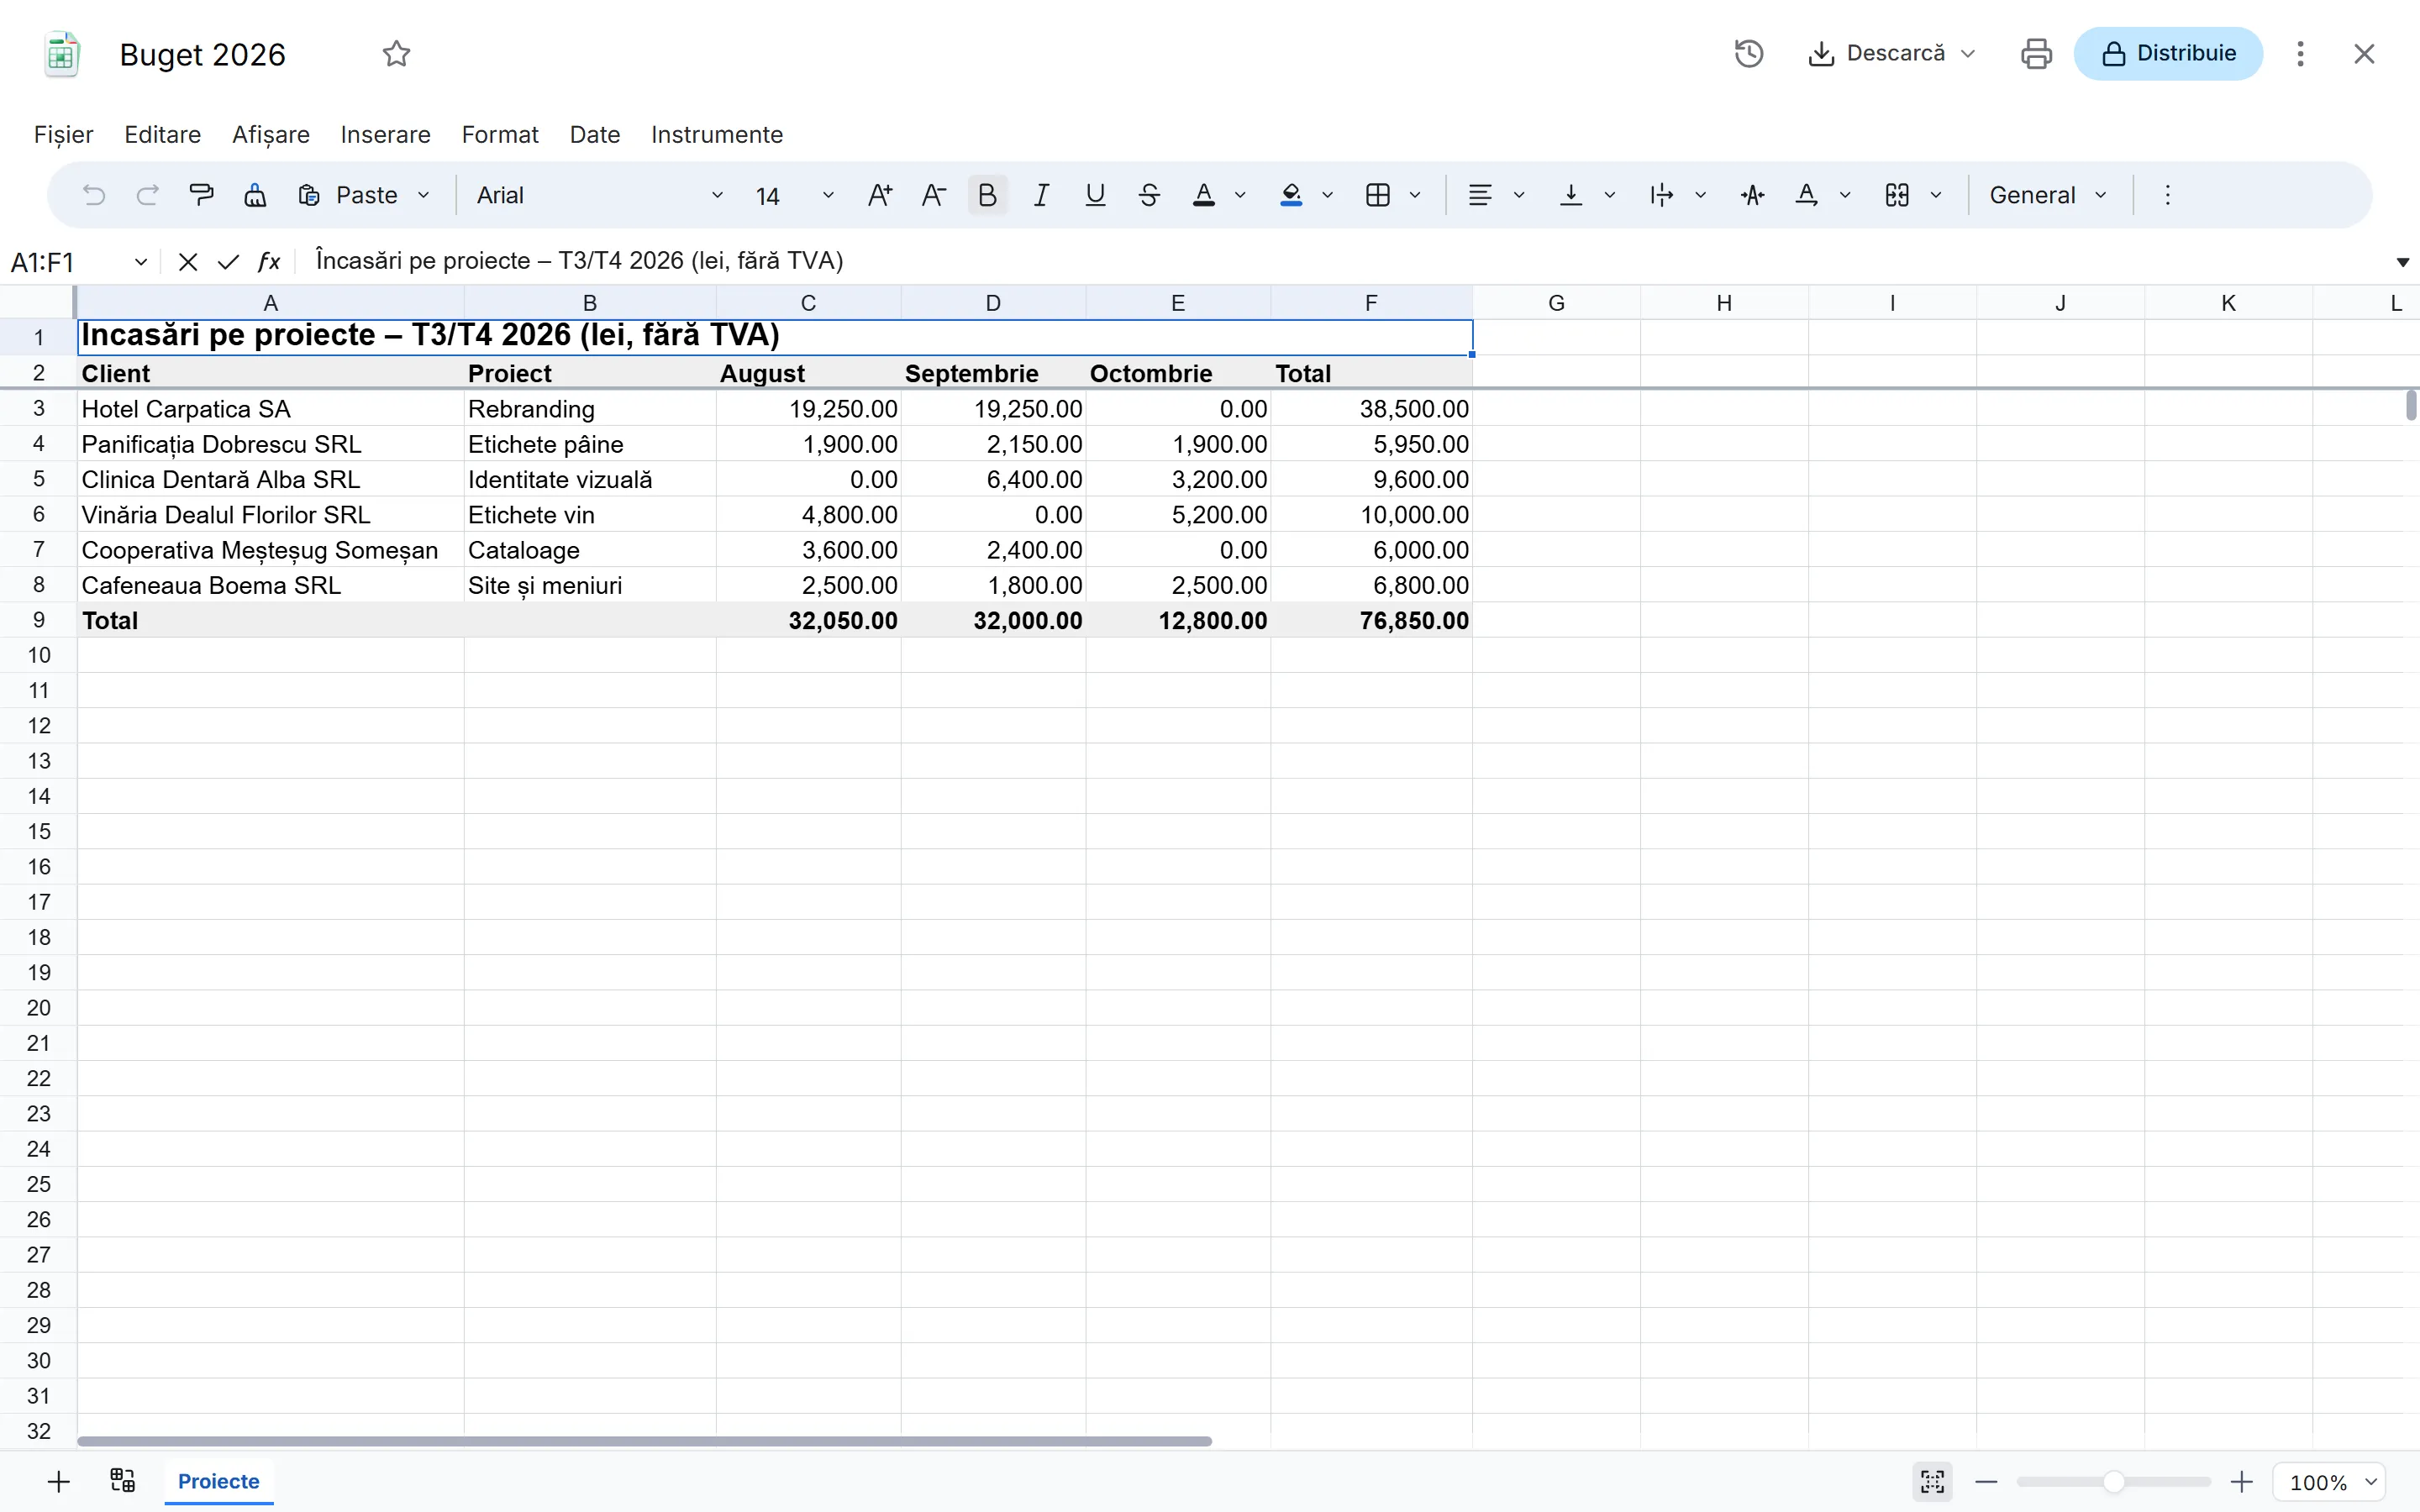The height and width of the screenshot is (1512, 2420).
Task: Click the Descarcă download button
Action: (1877, 53)
